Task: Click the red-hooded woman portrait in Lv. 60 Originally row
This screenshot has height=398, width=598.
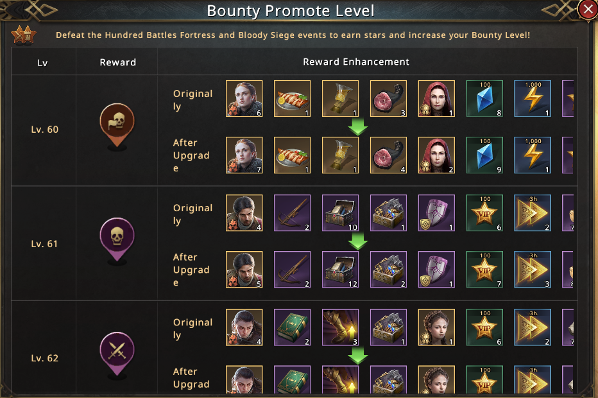Action: pyautogui.click(x=436, y=98)
